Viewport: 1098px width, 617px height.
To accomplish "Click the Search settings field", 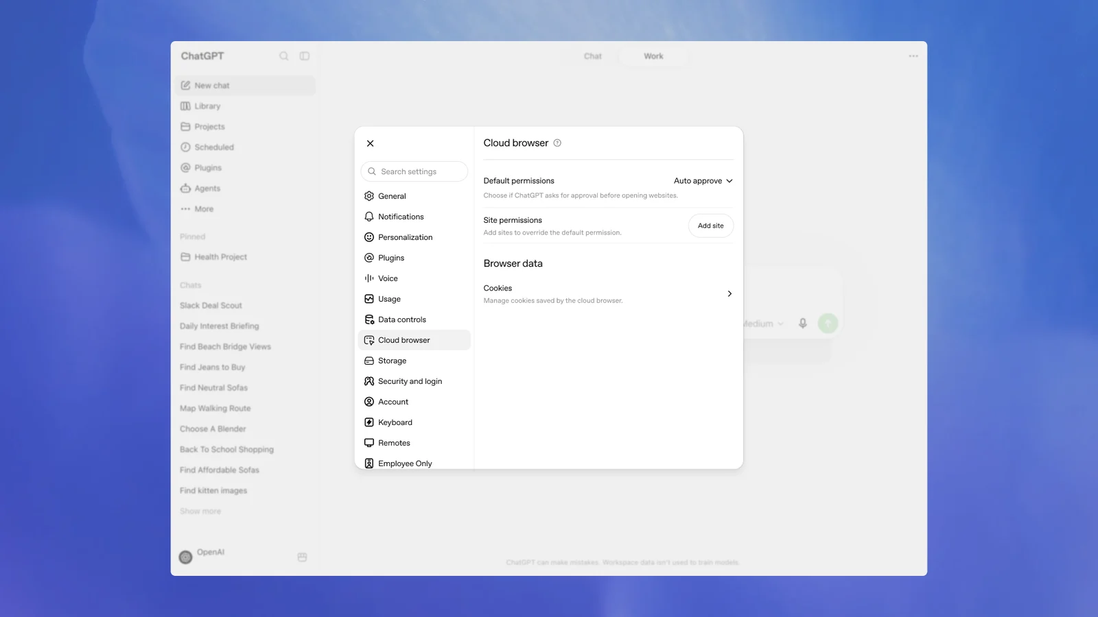I will coord(414,171).
